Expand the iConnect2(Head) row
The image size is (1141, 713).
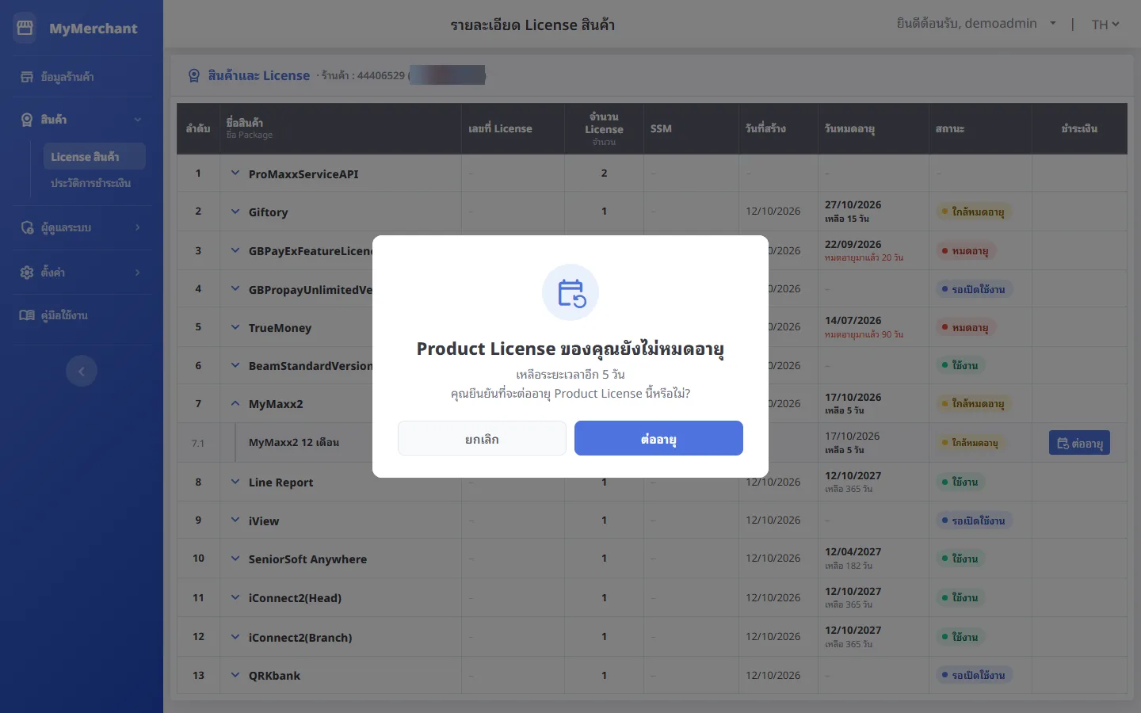pyautogui.click(x=235, y=597)
